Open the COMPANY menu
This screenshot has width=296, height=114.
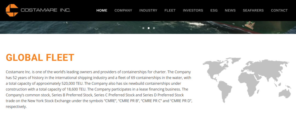123,10
